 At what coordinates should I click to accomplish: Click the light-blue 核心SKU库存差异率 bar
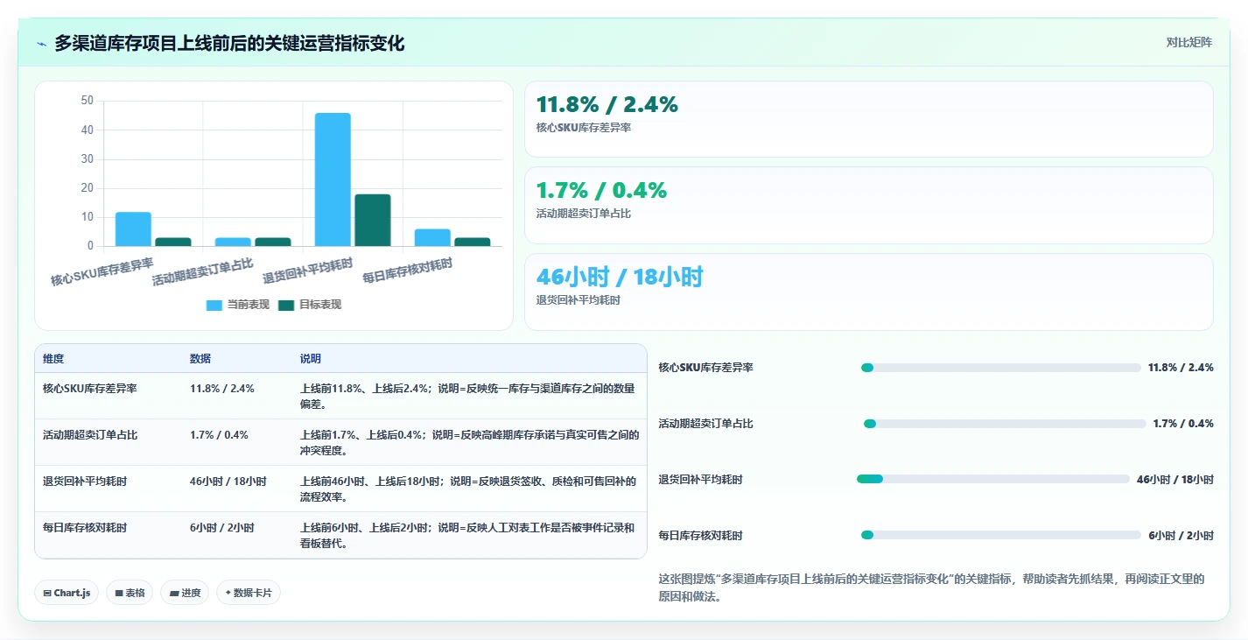pos(133,229)
